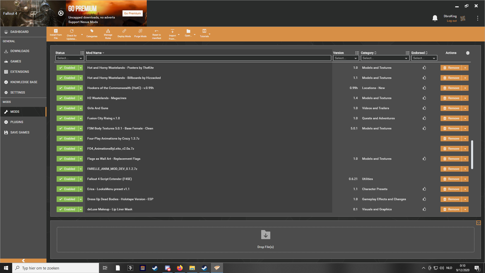
Task: Click the mod list vertical scrollbar
Action: pyautogui.click(x=472, y=155)
